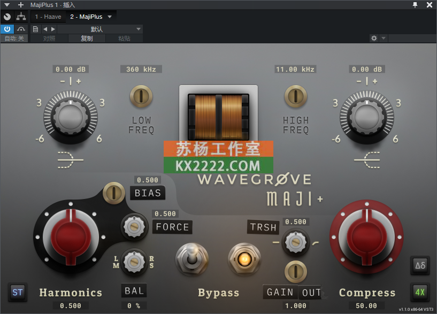This screenshot has height=314, width=437.
Task: Open the gear settings icon
Action: 374,38
